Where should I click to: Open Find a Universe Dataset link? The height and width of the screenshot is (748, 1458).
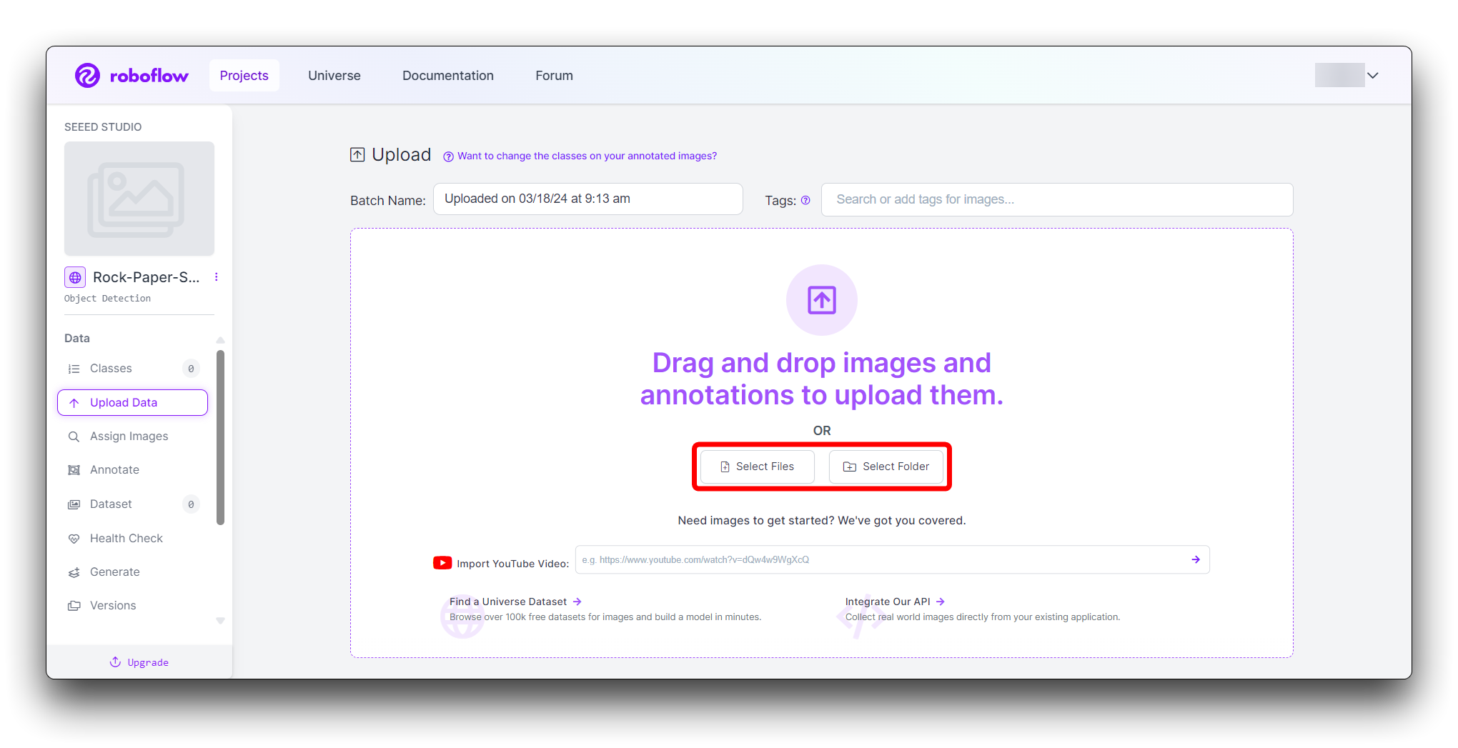coord(515,602)
